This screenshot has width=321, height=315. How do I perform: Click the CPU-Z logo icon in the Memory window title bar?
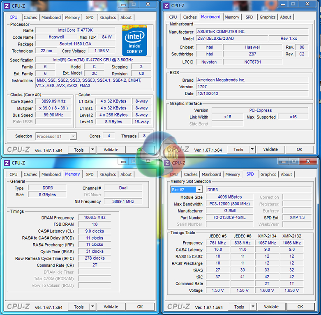click(7, 163)
